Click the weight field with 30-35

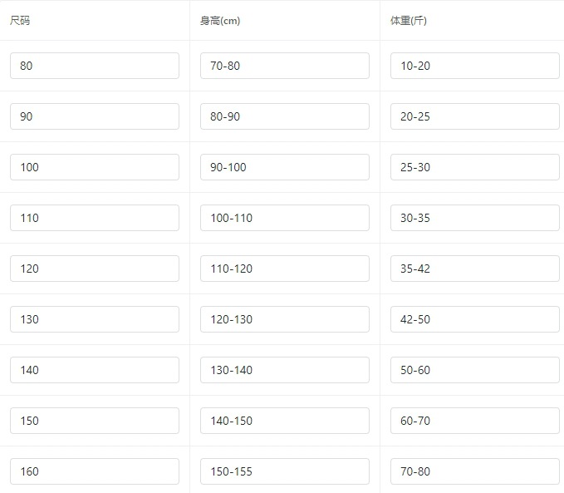(475, 218)
